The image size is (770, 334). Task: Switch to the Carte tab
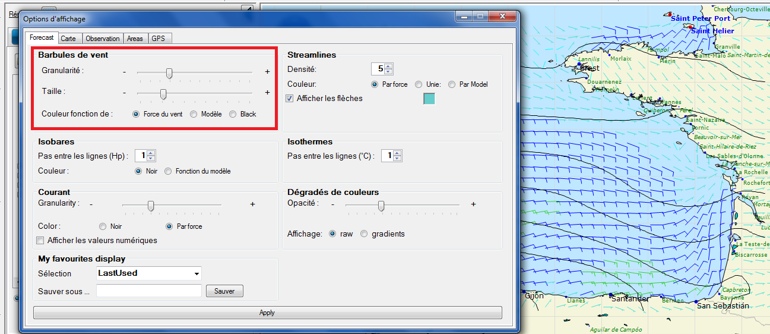click(x=68, y=39)
